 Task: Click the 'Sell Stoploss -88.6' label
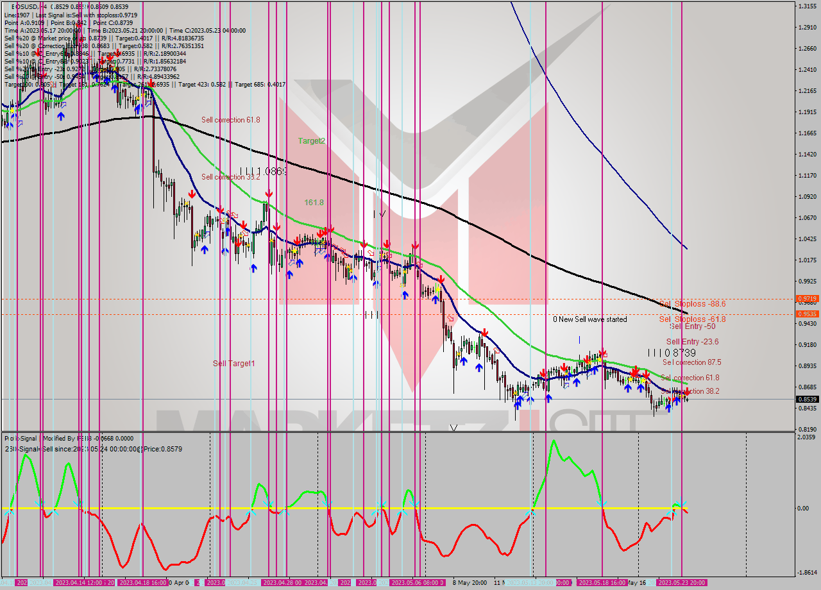tap(692, 304)
